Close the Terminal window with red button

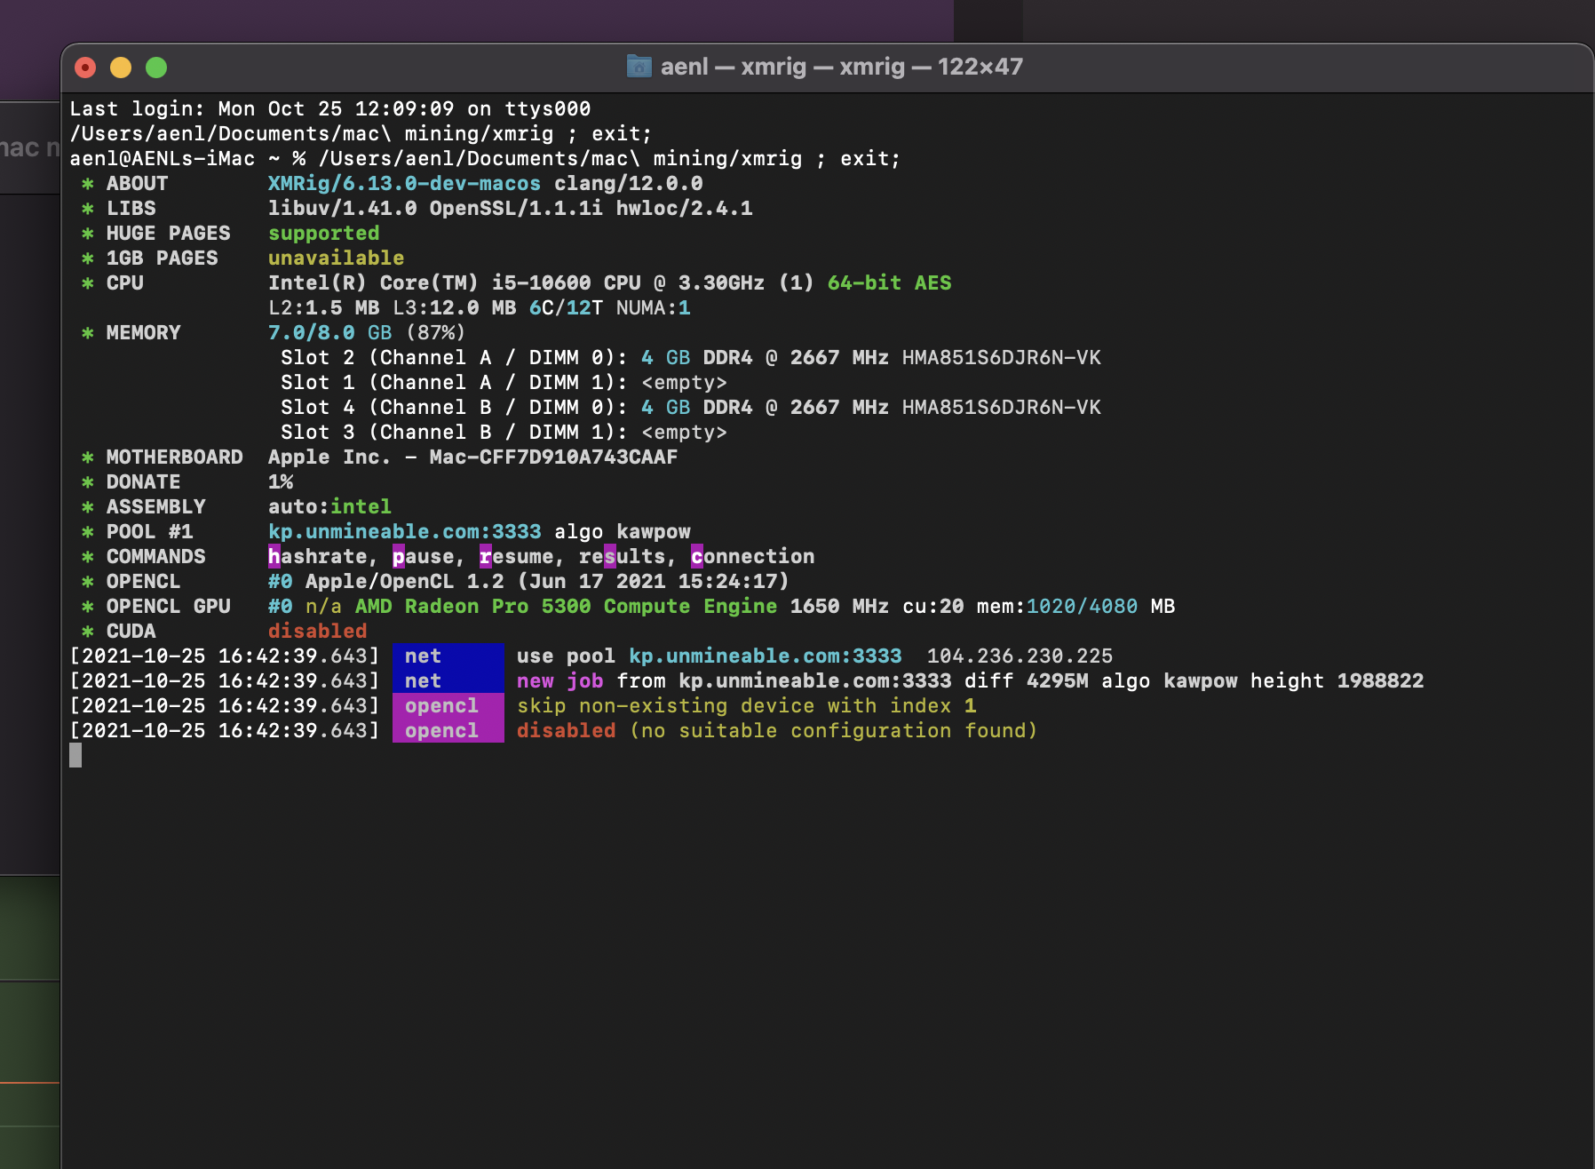click(85, 68)
